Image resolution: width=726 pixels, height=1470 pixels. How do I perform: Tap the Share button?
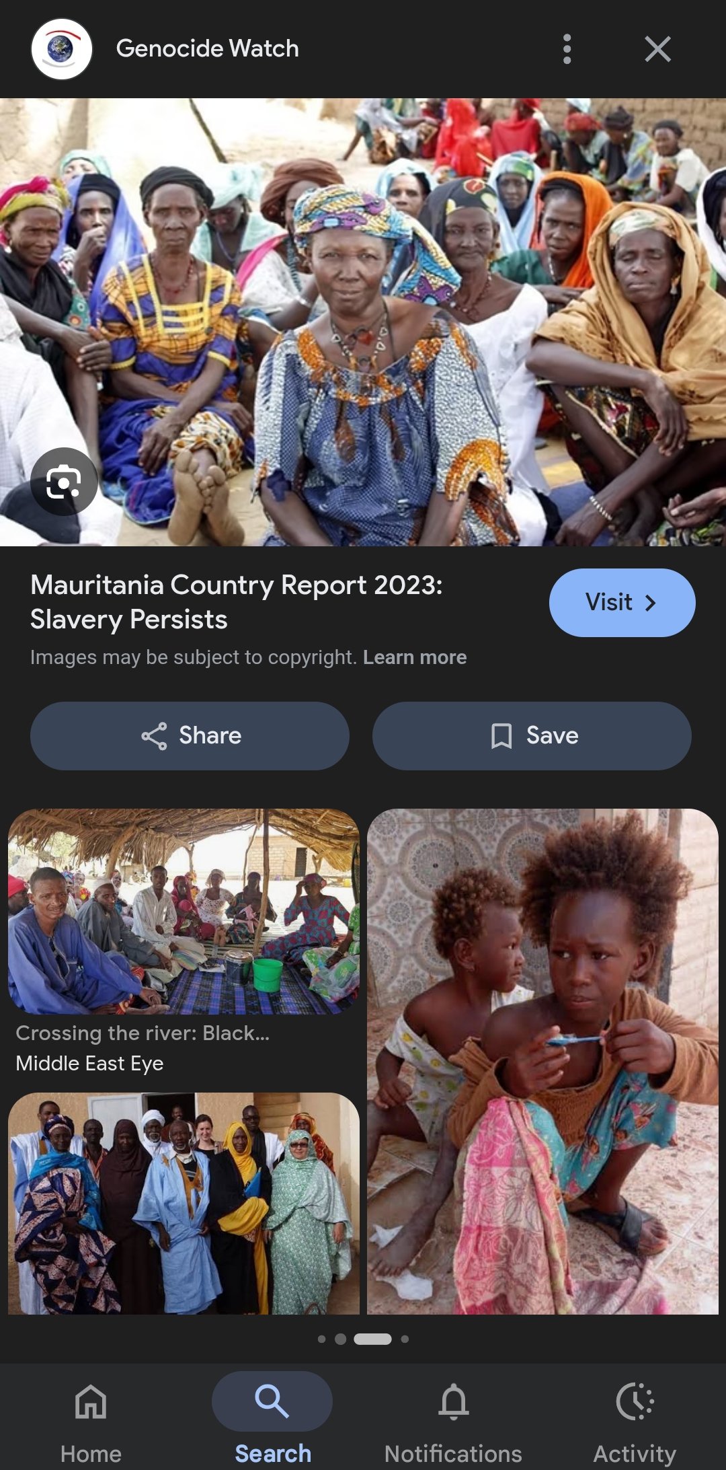pyautogui.click(x=190, y=735)
